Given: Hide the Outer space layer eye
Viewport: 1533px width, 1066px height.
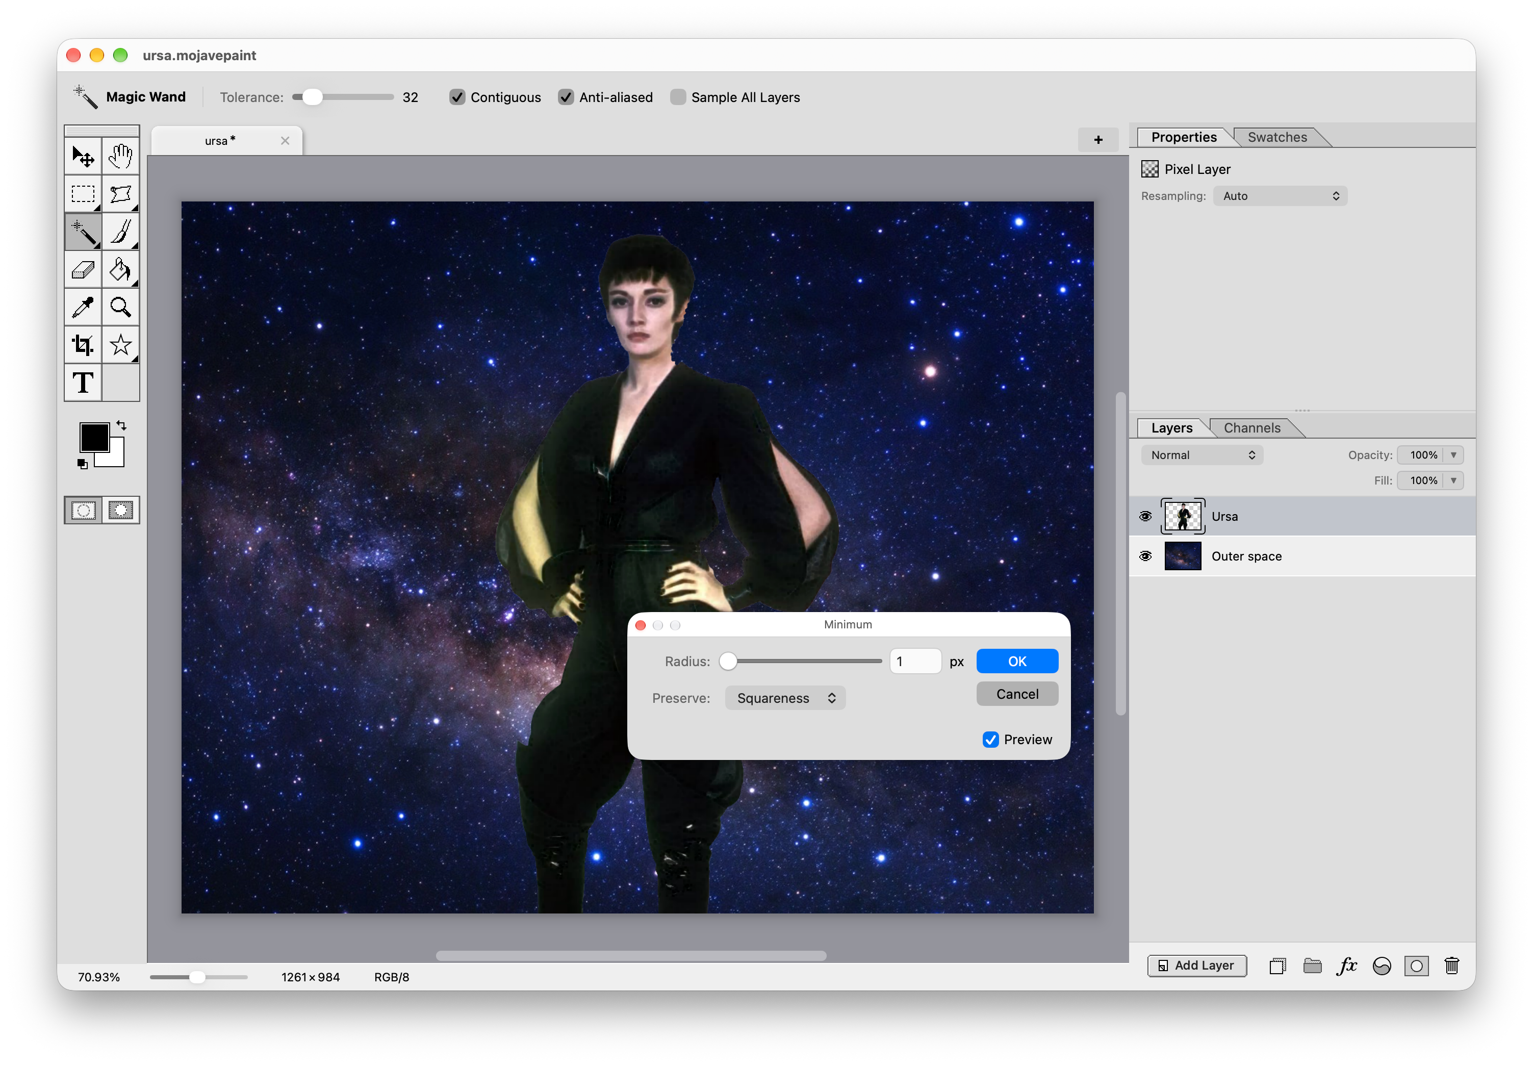Looking at the screenshot, I should pos(1146,556).
